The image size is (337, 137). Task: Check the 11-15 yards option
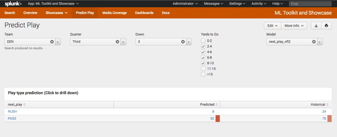pos(203,69)
